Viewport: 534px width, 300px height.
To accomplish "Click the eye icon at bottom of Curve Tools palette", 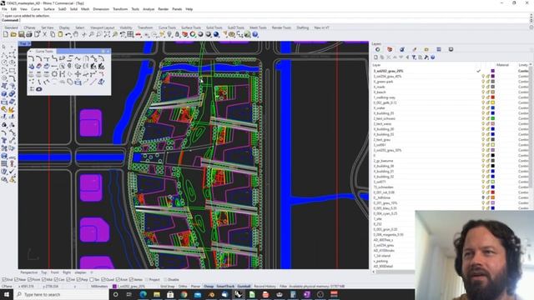I will 39,89.
